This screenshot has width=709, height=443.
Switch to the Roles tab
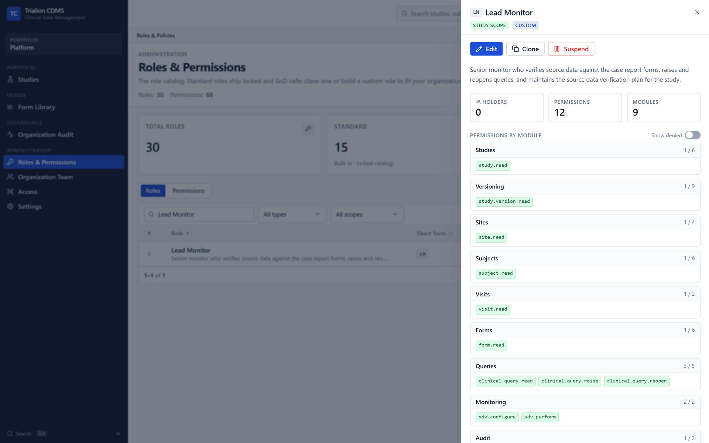153,191
